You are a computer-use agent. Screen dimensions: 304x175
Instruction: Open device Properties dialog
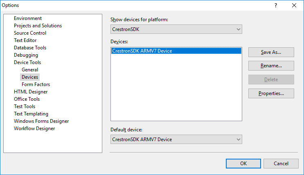coord(271,93)
